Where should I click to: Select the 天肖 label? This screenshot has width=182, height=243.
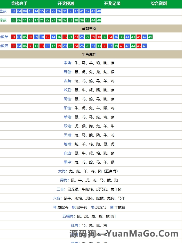pyautogui.click(x=68, y=135)
